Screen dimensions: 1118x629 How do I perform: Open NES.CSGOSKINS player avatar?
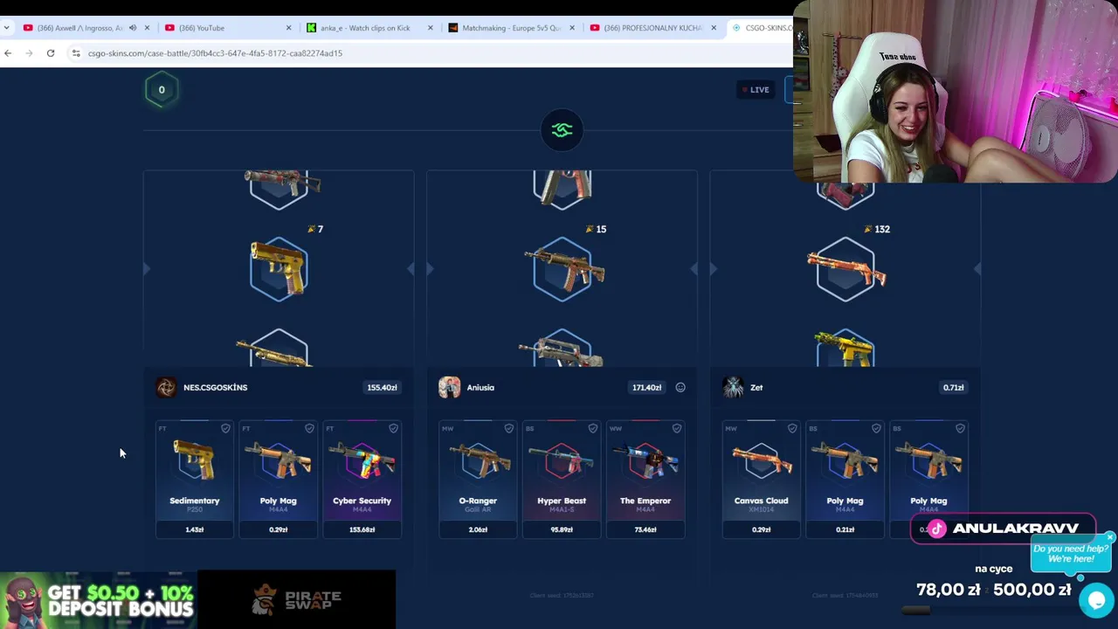point(166,387)
